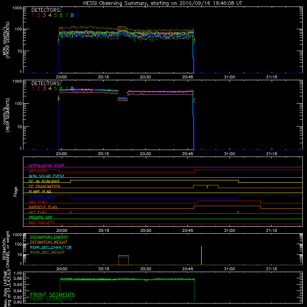Click the cyan REAR_DEC_CHAN box in decimation plot

point(124,256)
